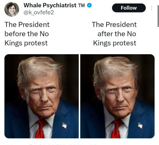The image size is (159, 145).
Task: Click "The President" heading above left image
Action: 27,24
